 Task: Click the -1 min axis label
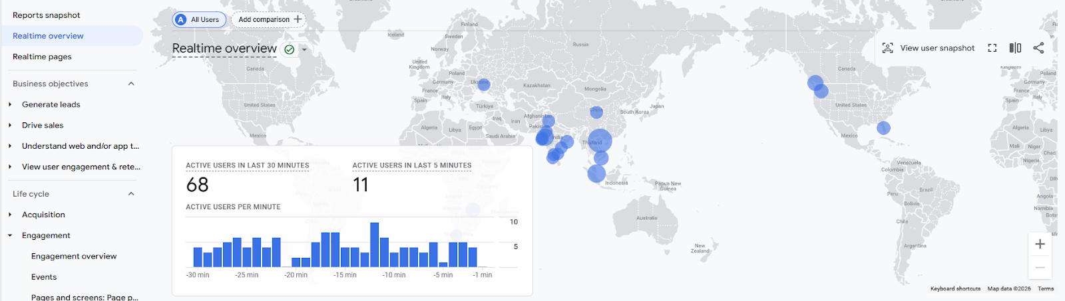tap(483, 275)
